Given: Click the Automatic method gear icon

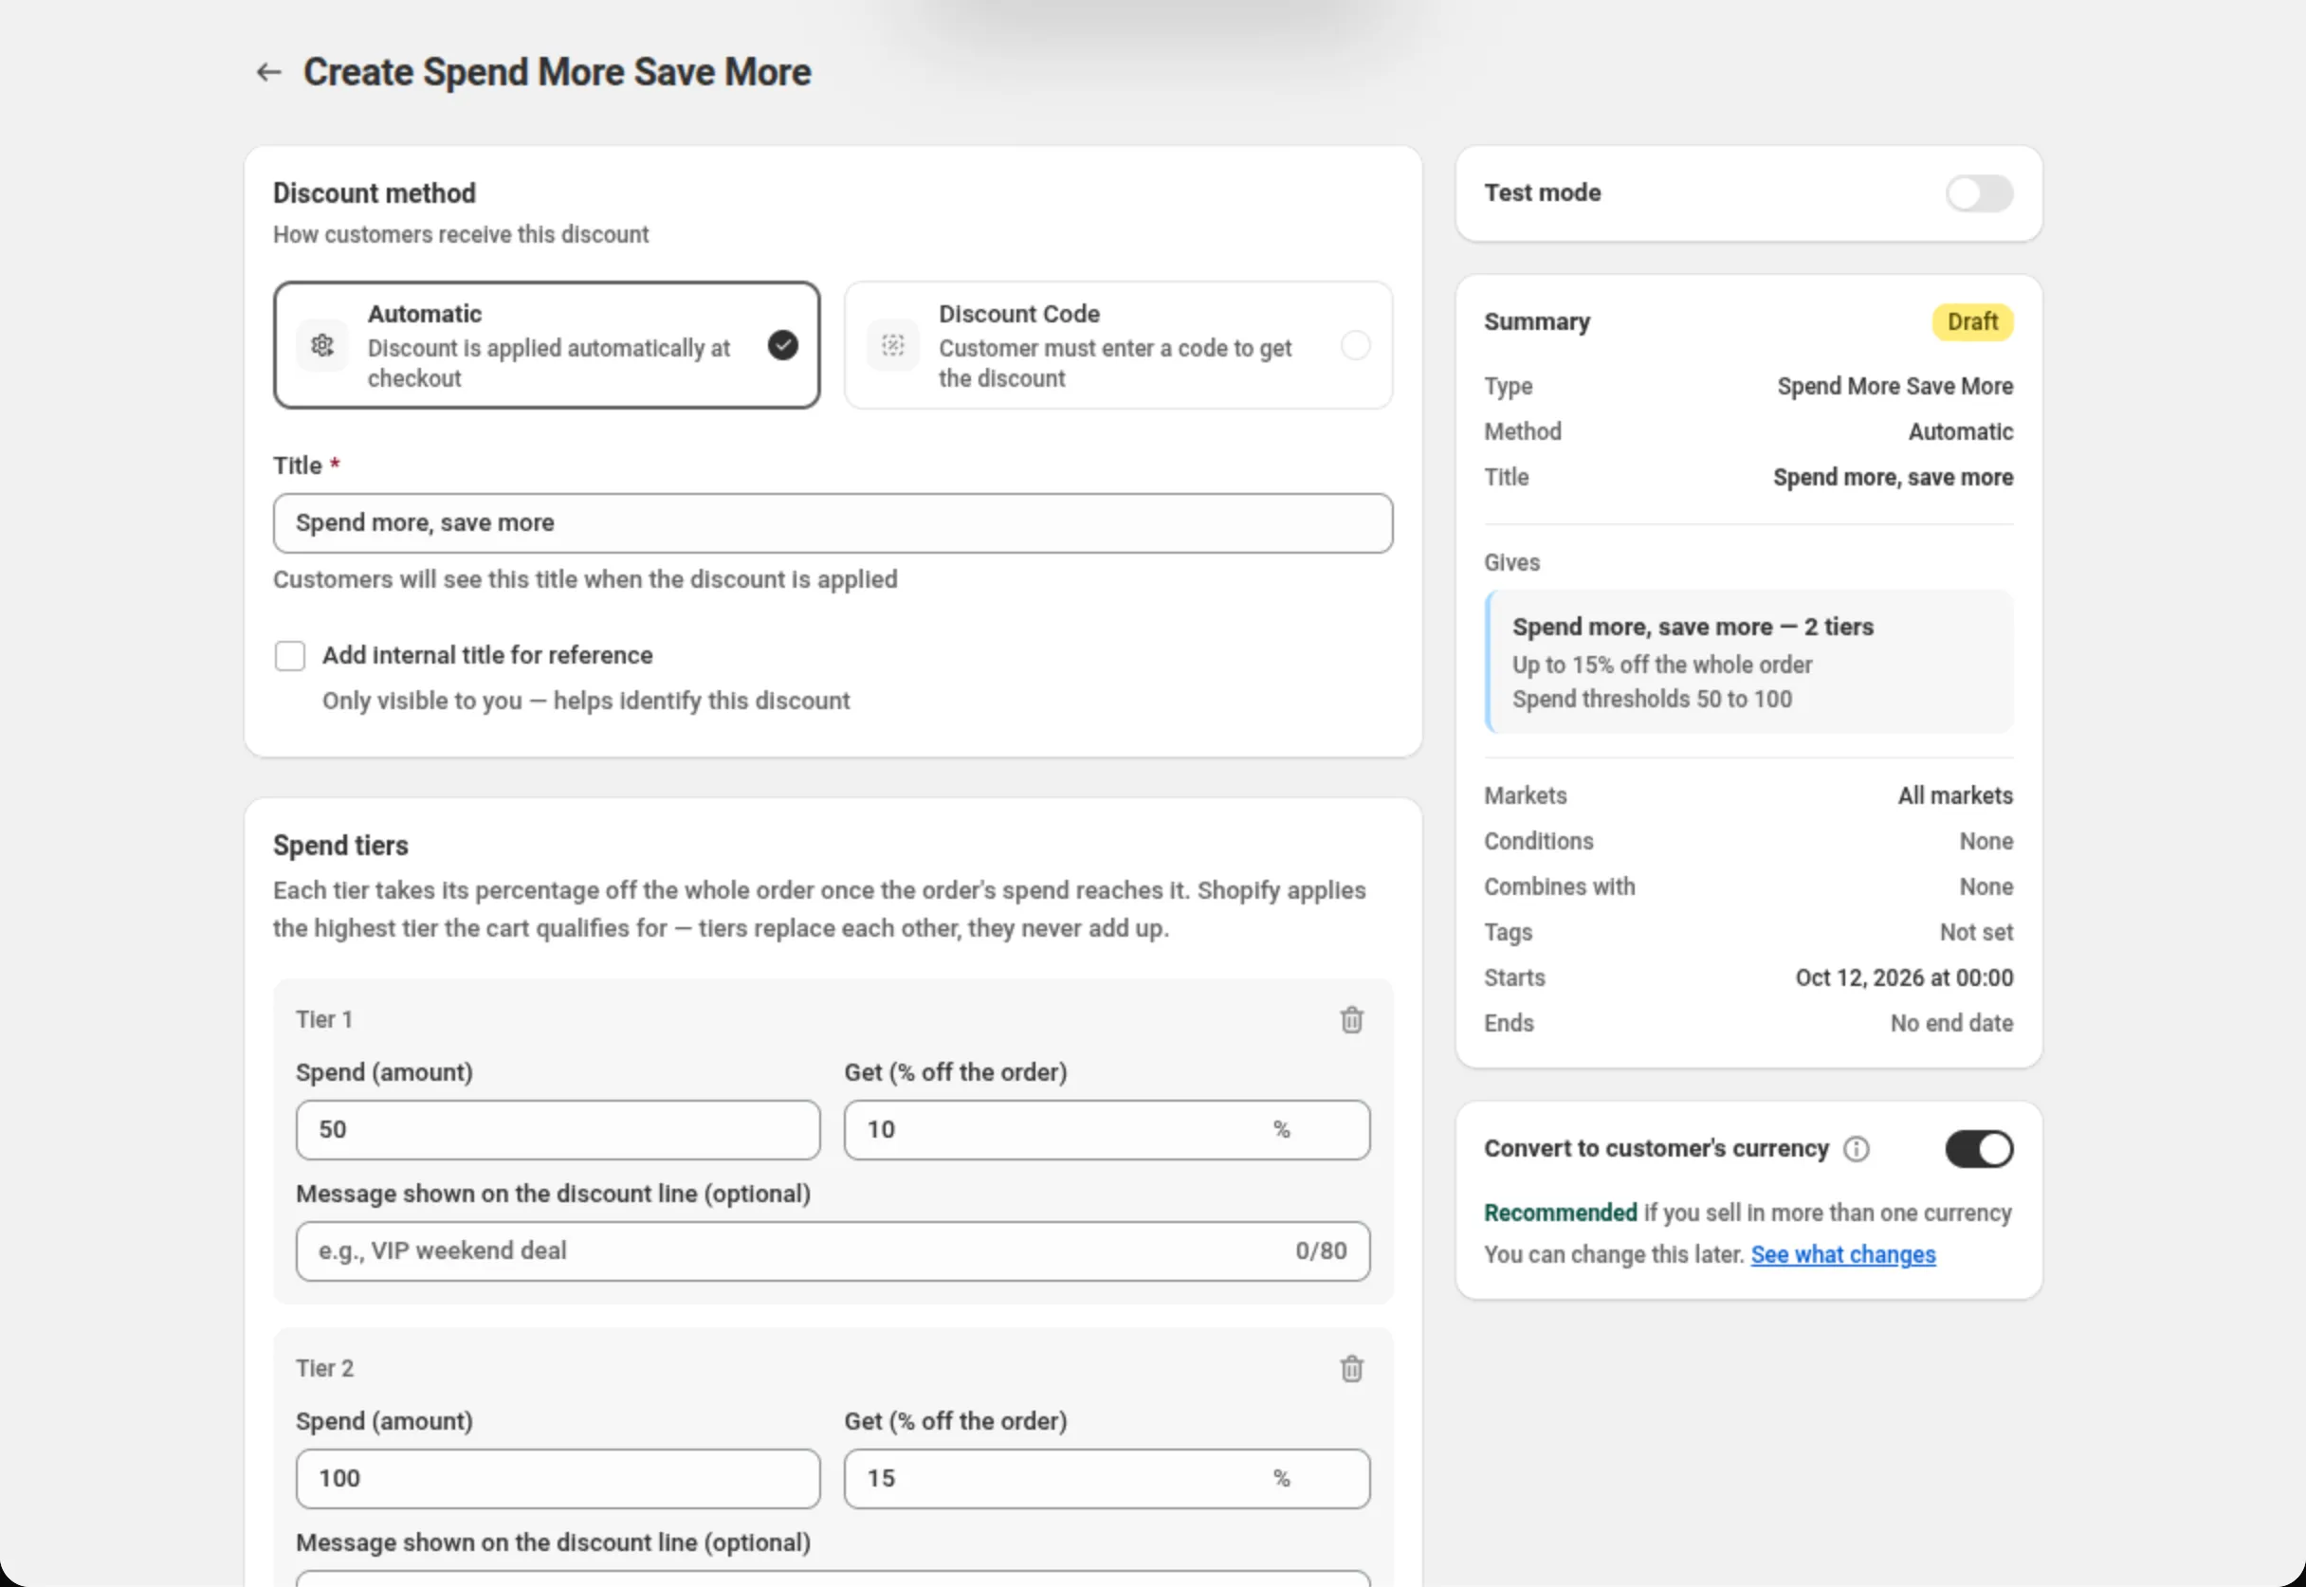Looking at the screenshot, I should coord(322,345).
